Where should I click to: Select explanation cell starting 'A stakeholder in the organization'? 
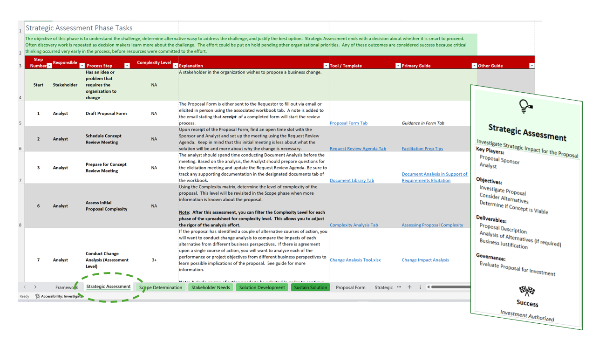point(253,85)
